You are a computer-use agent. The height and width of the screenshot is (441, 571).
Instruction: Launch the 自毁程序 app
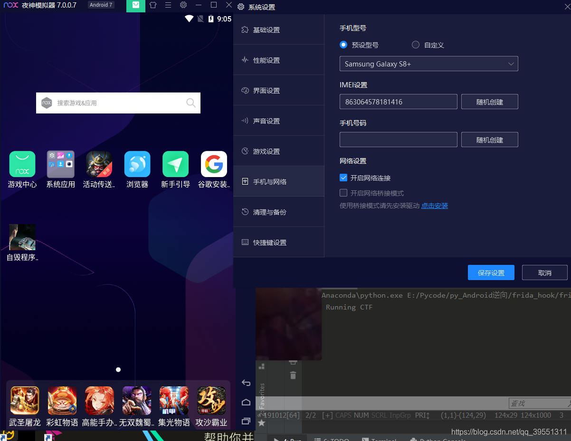pyautogui.click(x=22, y=237)
